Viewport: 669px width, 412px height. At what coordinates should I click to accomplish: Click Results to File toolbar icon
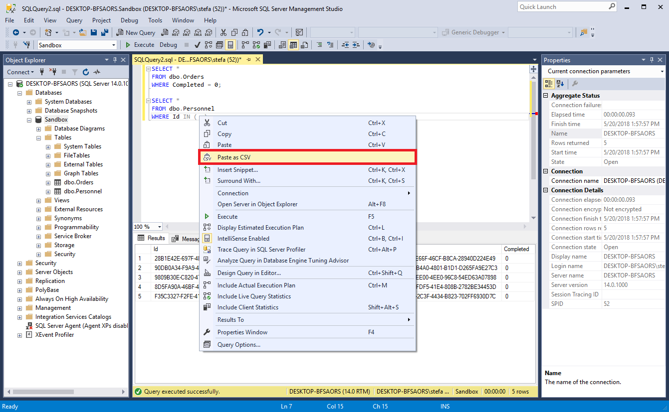(x=304, y=45)
